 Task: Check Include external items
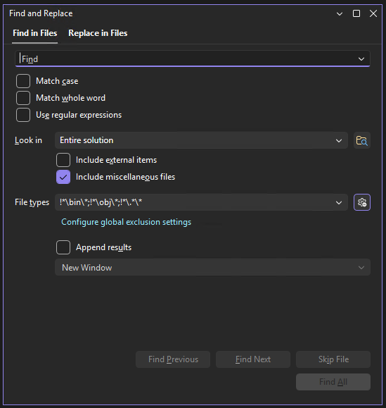63,160
